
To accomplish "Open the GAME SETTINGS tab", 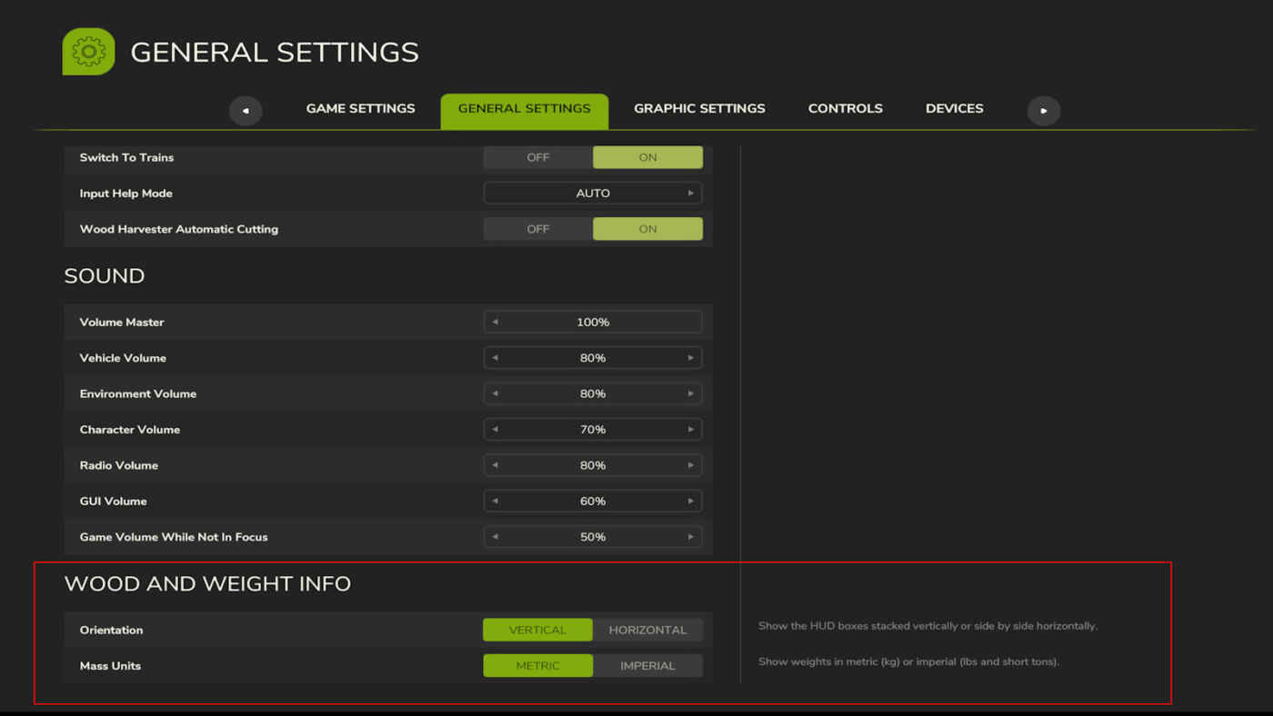I will pyautogui.click(x=360, y=108).
